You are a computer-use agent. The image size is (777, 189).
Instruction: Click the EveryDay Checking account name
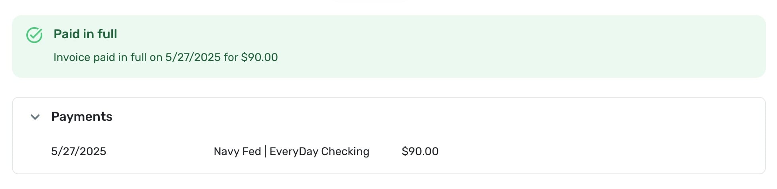(x=319, y=152)
